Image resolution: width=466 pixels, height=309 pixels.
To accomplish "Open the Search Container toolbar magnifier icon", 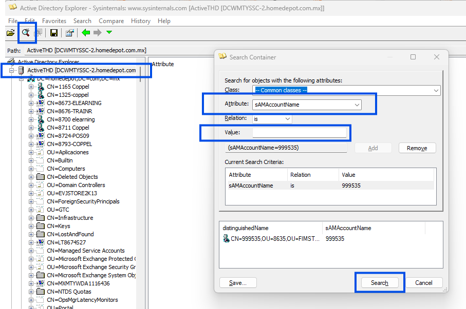I will click(26, 33).
